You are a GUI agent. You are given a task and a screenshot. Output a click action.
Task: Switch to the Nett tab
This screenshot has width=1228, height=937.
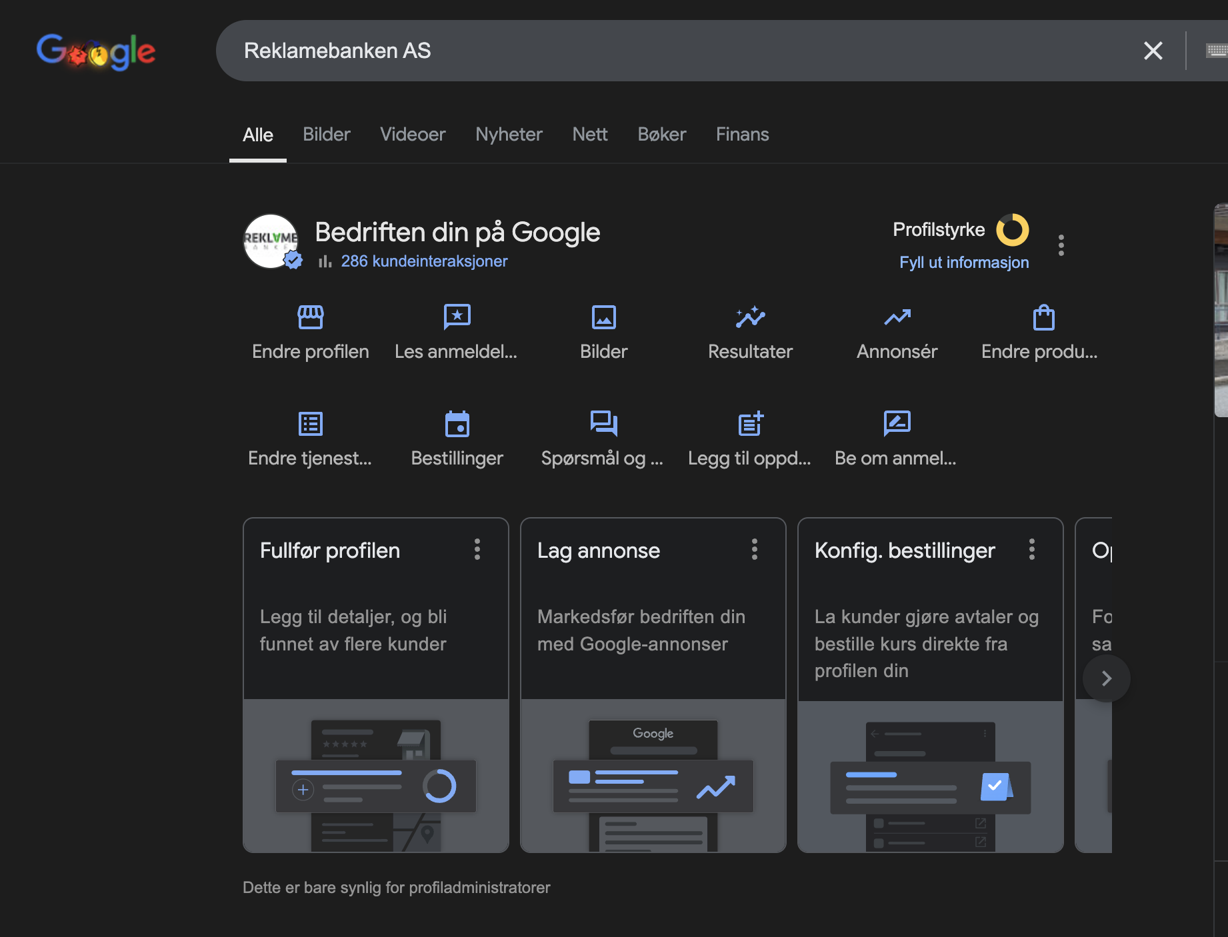[590, 135]
